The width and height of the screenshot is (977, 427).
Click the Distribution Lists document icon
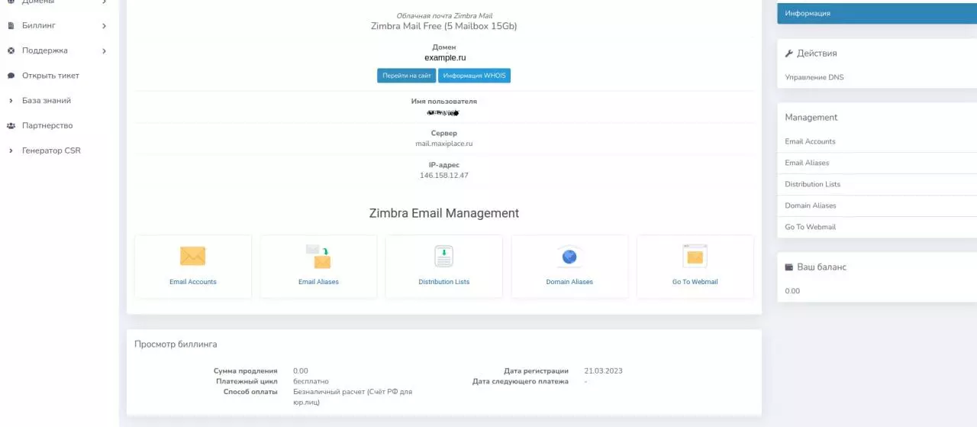point(444,256)
